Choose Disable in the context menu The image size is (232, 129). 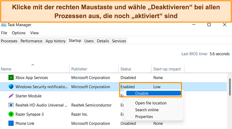(x=153, y=93)
